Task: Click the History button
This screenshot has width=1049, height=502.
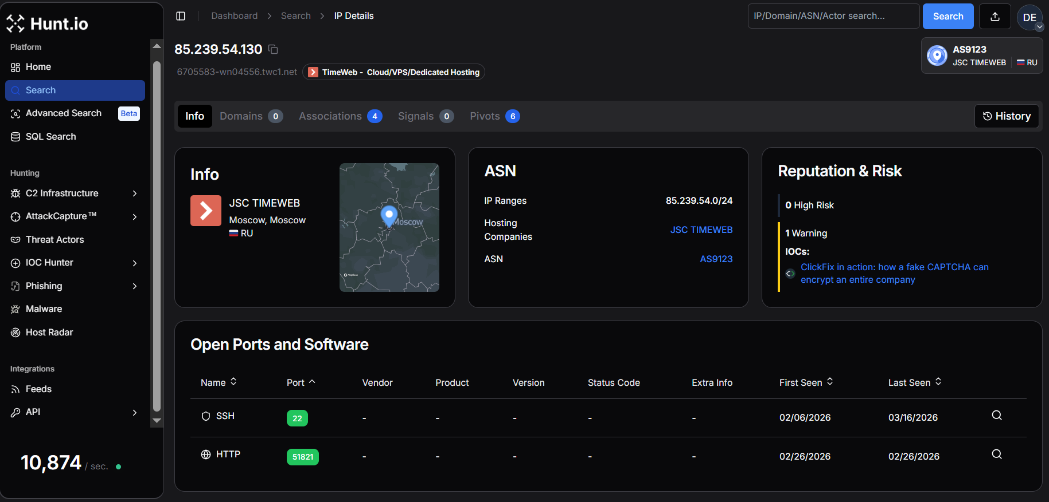Action: (x=1007, y=116)
